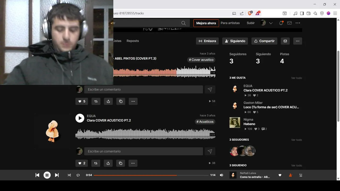Screen dimensions: 340x191
Task: Write comment on Clara cover track
Action: (143, 151)
